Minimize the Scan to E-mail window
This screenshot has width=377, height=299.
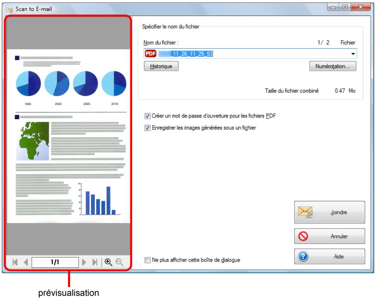333,7
